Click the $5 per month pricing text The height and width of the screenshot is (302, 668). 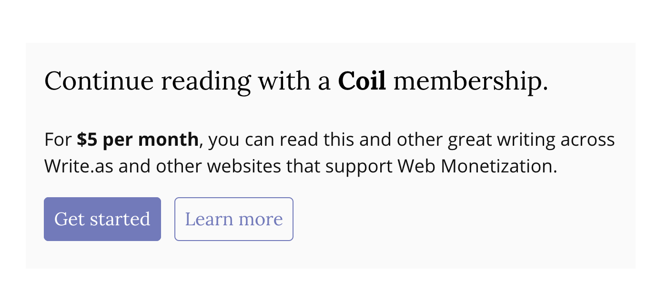click(x=138, y=139)
